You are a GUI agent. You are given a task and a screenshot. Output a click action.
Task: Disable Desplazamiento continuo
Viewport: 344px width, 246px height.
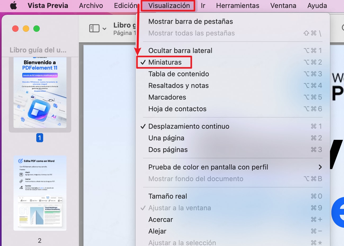pyautogui.click(x=189, y=126)
